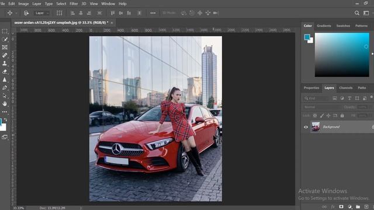Open the Window menu
The height and width of the screenshot is (210, 374).
108,4
